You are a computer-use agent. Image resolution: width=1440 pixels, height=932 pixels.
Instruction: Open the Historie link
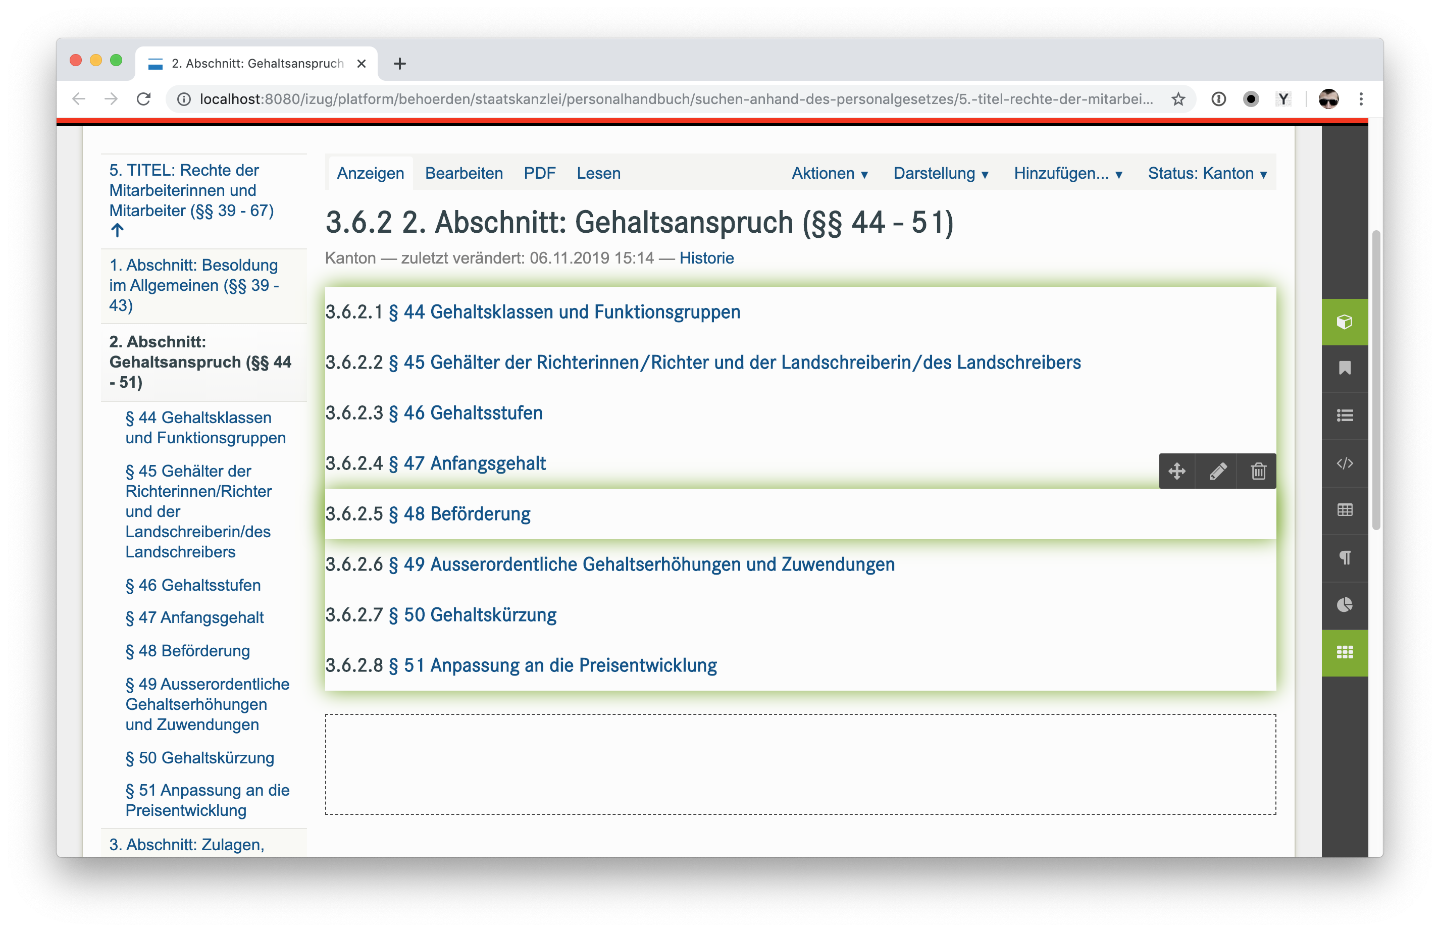[706, 258]
